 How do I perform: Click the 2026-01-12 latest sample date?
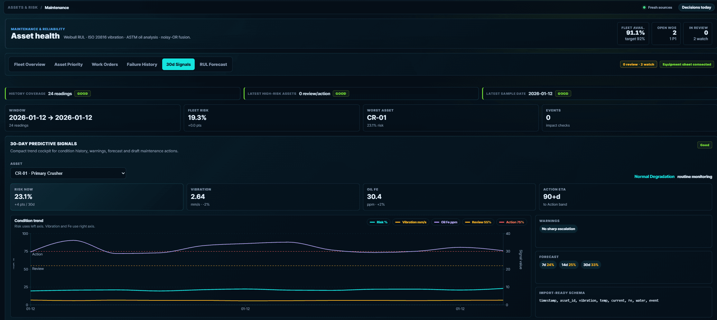point(540,93)
